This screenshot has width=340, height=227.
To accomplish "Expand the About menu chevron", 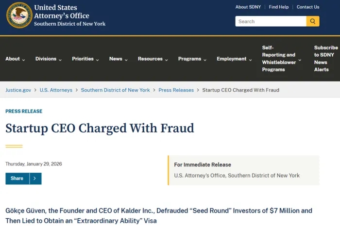I will [23, 60].
